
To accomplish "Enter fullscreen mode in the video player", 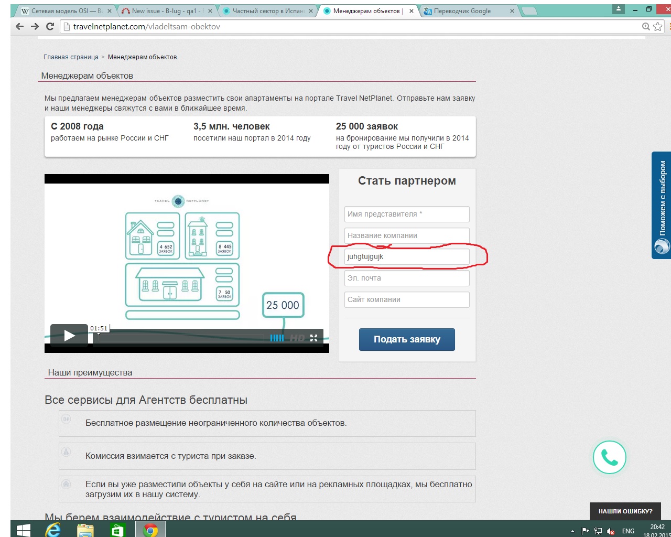I will [x=314, y=338].
